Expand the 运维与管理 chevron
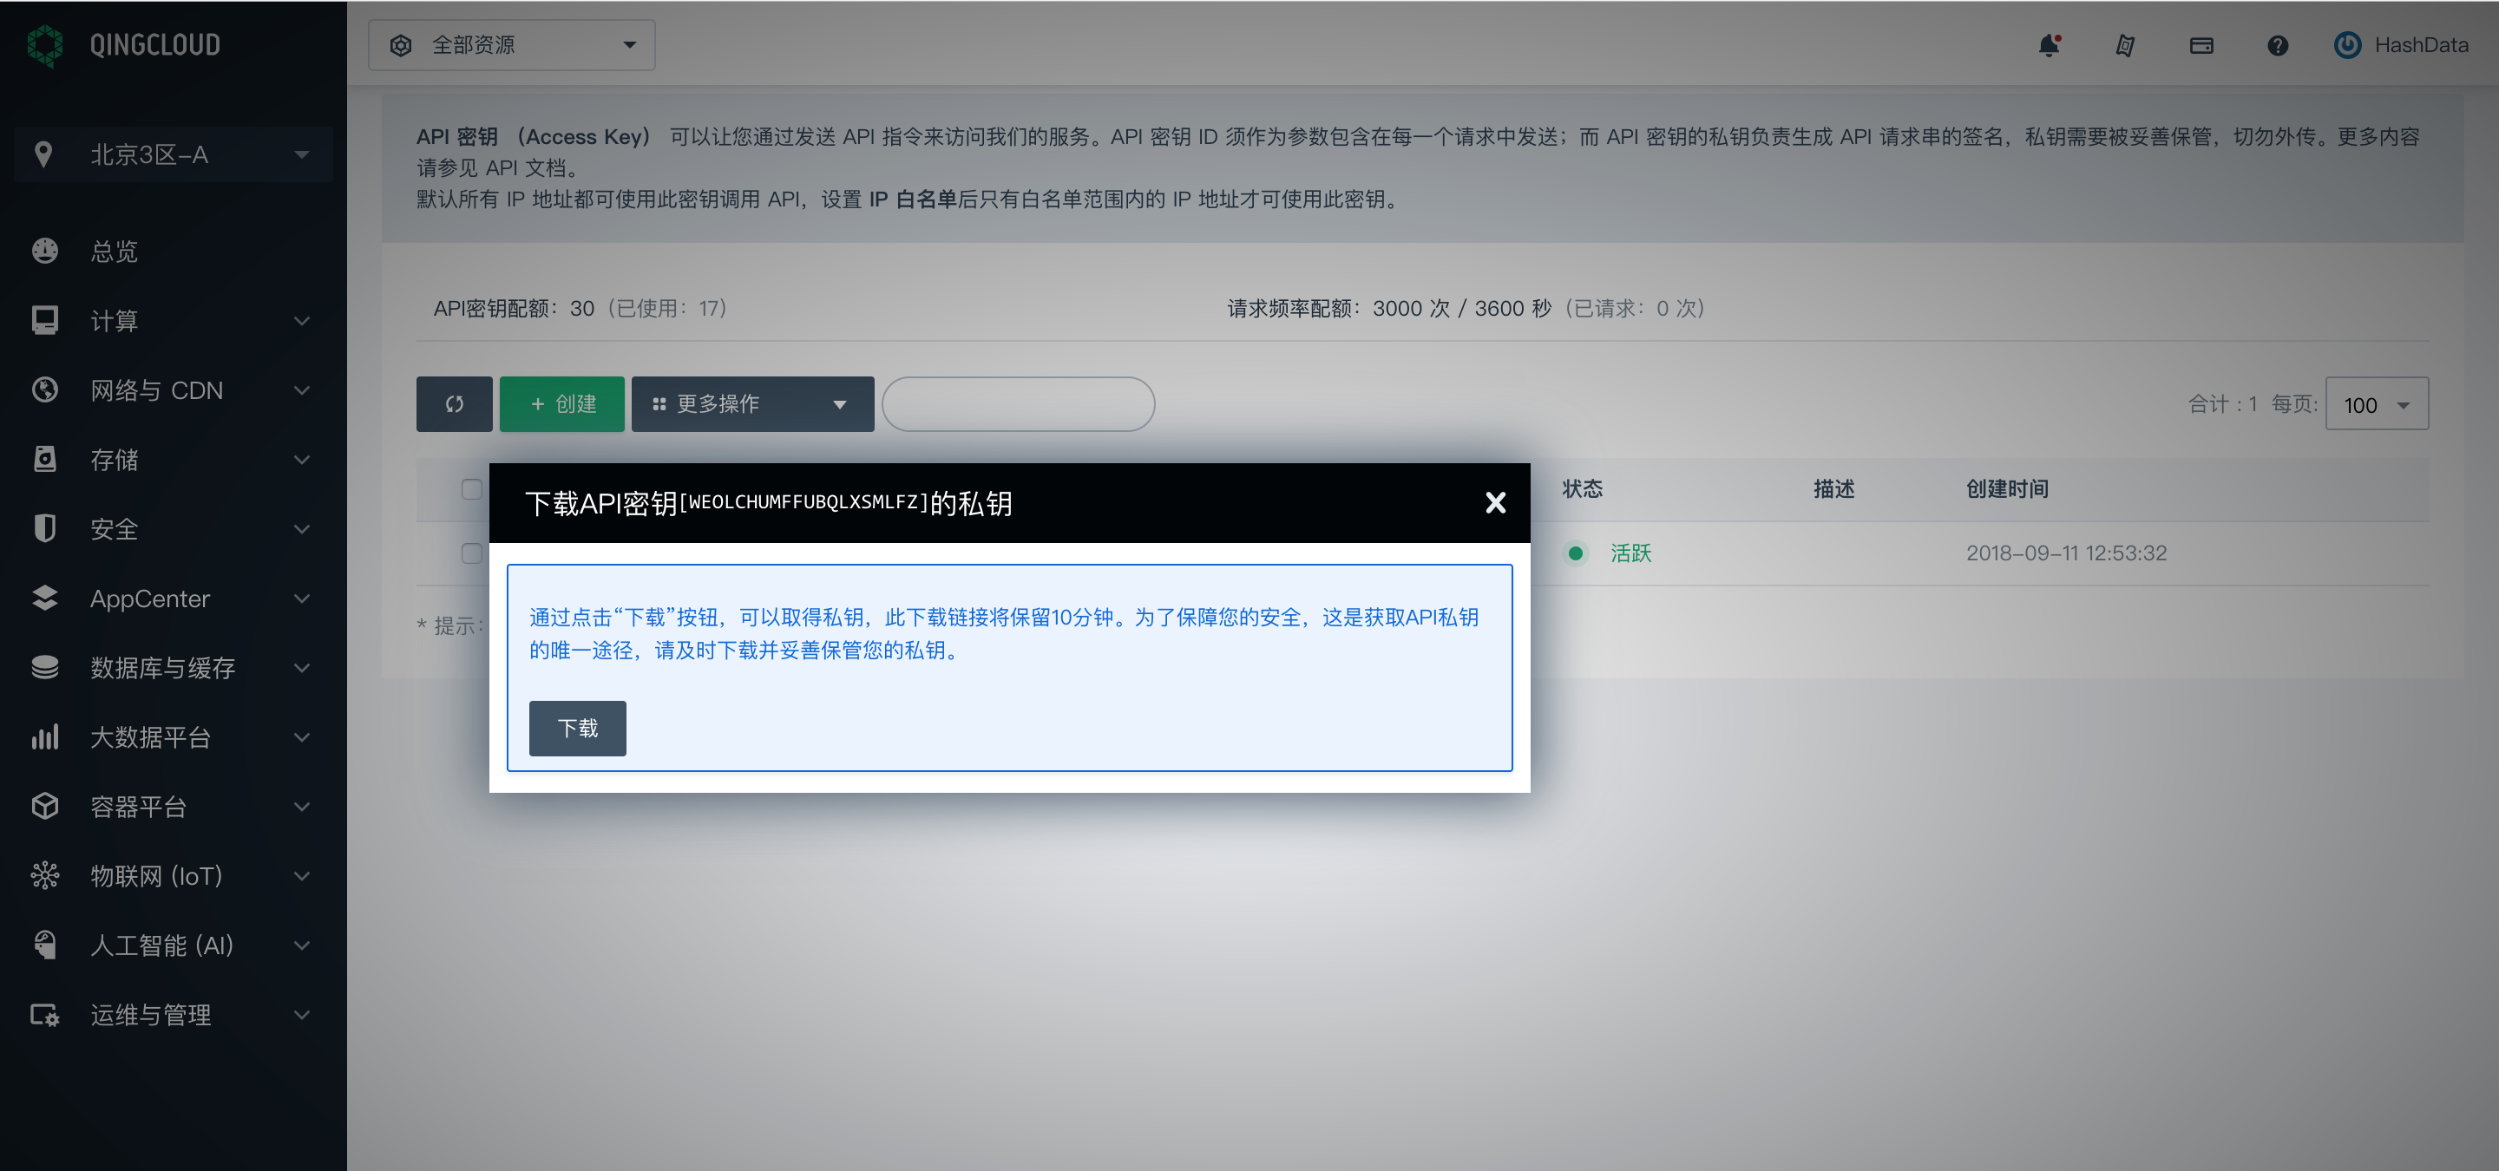This screenshot has height=1171, width=2499. pyautogui.click(x=302, y=1016)
